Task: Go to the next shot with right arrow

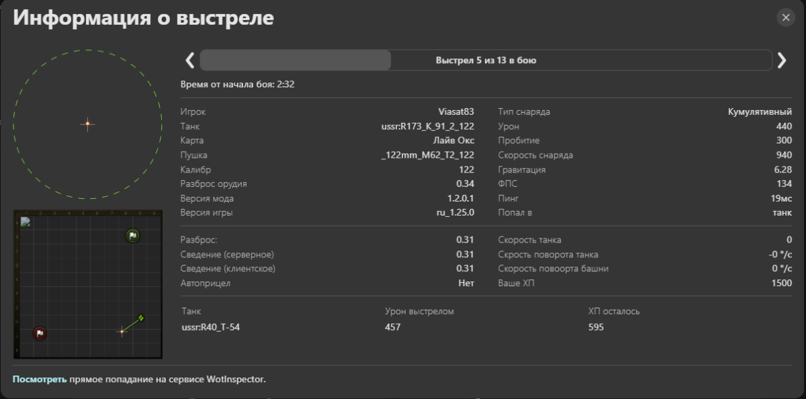Action: (x=781, y=60)
